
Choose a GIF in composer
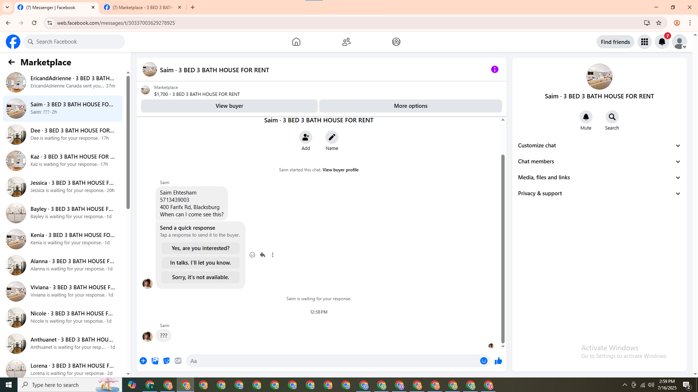pyautogui.click(x=178, y=361)
